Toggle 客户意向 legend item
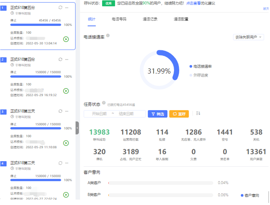 250,195
